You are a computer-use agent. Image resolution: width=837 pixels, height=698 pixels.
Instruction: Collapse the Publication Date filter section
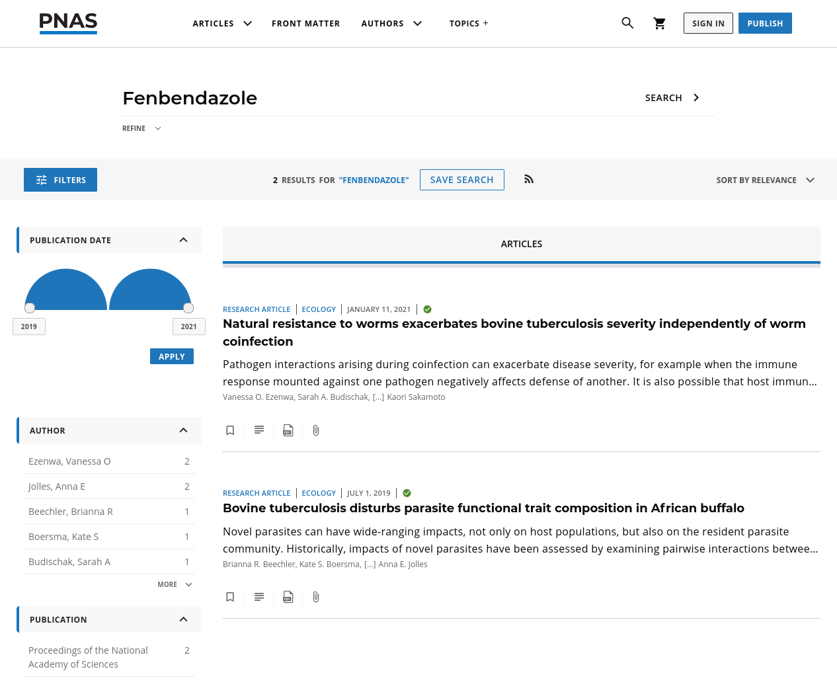pos(183,240)
